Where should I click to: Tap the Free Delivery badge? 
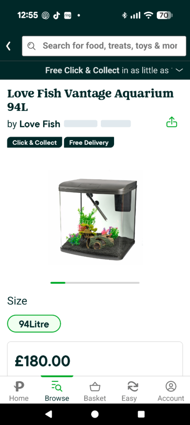click(x=89, y=142)
